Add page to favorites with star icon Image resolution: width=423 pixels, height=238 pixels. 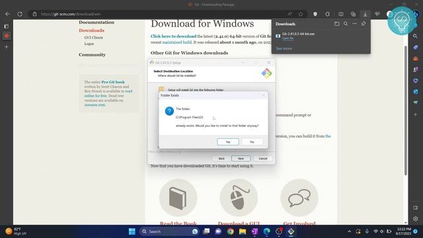(301, 14)
